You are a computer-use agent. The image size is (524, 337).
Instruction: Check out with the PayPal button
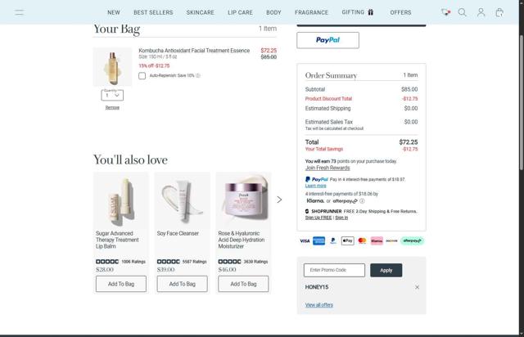click(327, 40)
